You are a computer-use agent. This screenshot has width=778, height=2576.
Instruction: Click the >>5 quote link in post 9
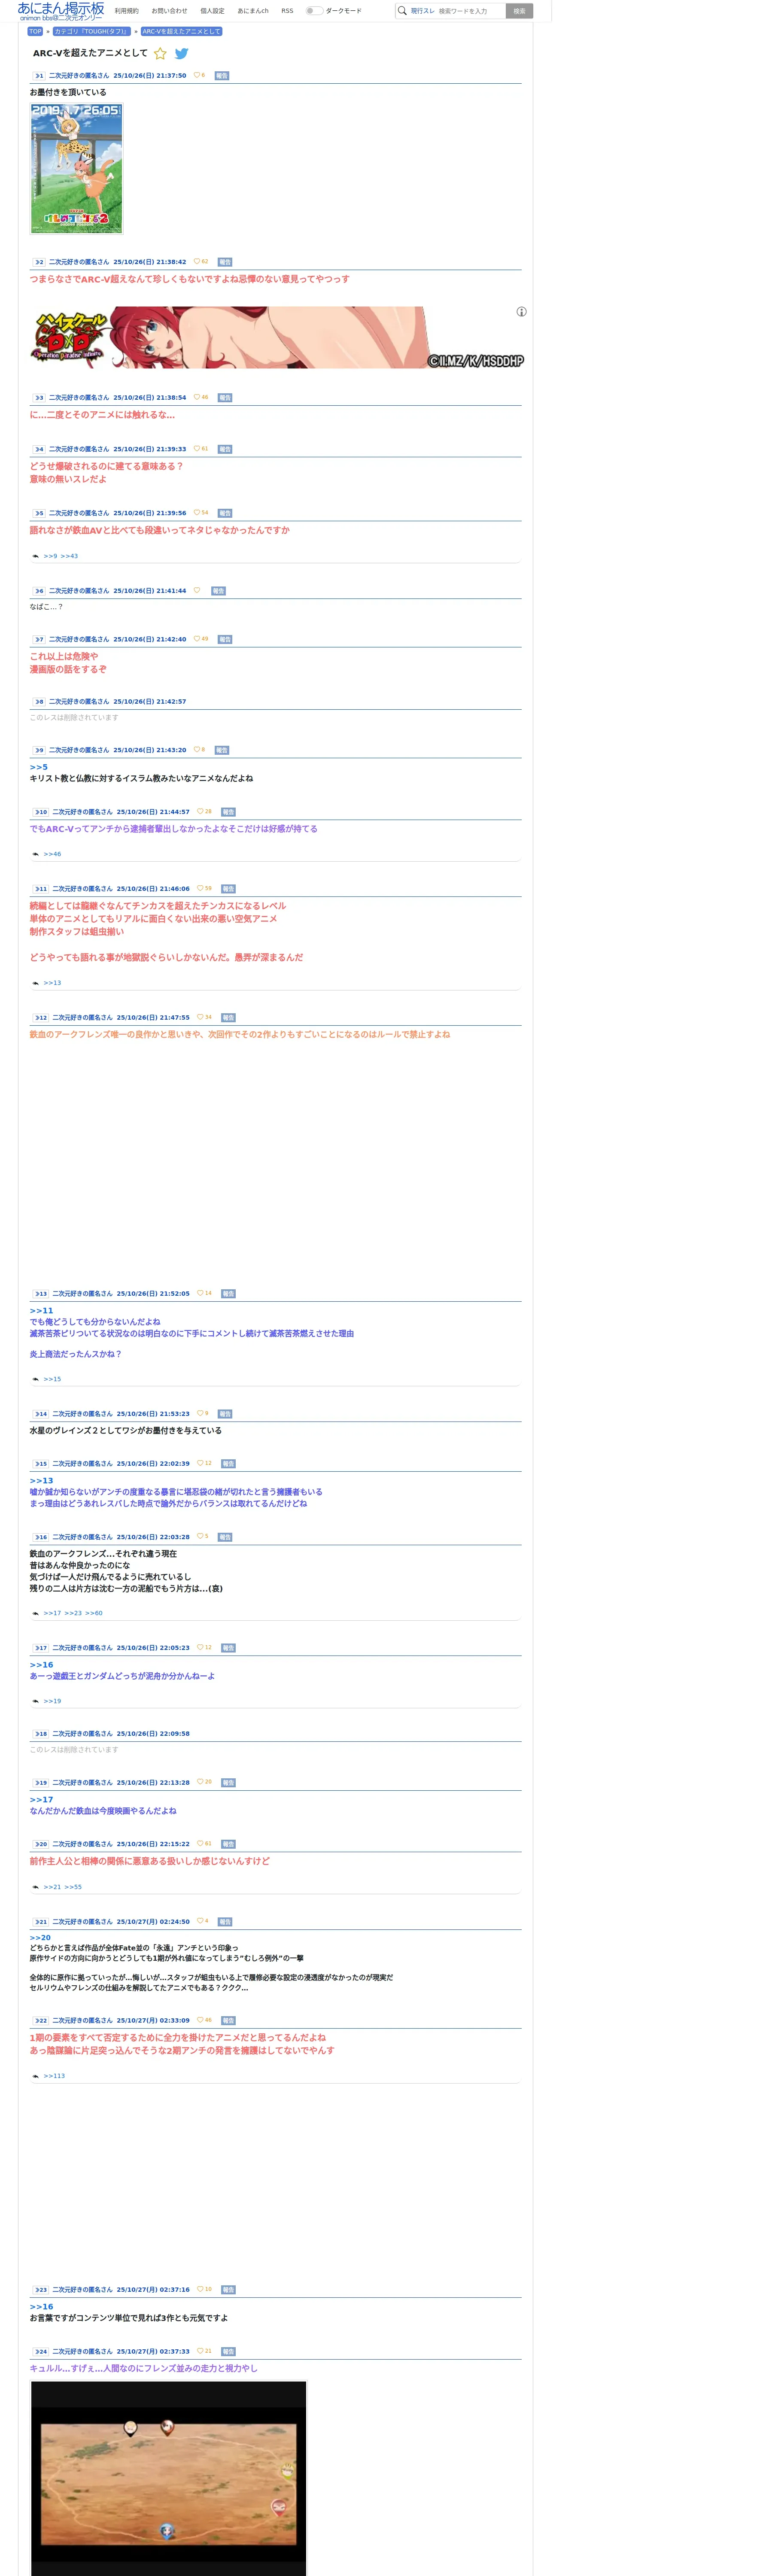point(38,767)
